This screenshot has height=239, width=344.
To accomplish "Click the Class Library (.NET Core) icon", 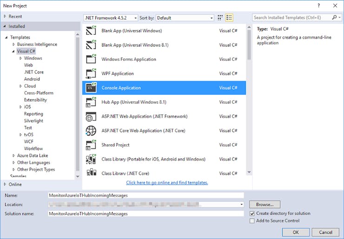I will point(91,173).
